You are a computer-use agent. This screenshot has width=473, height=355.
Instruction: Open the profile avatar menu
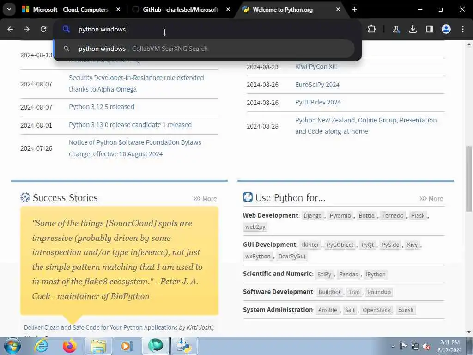(446, 29)
